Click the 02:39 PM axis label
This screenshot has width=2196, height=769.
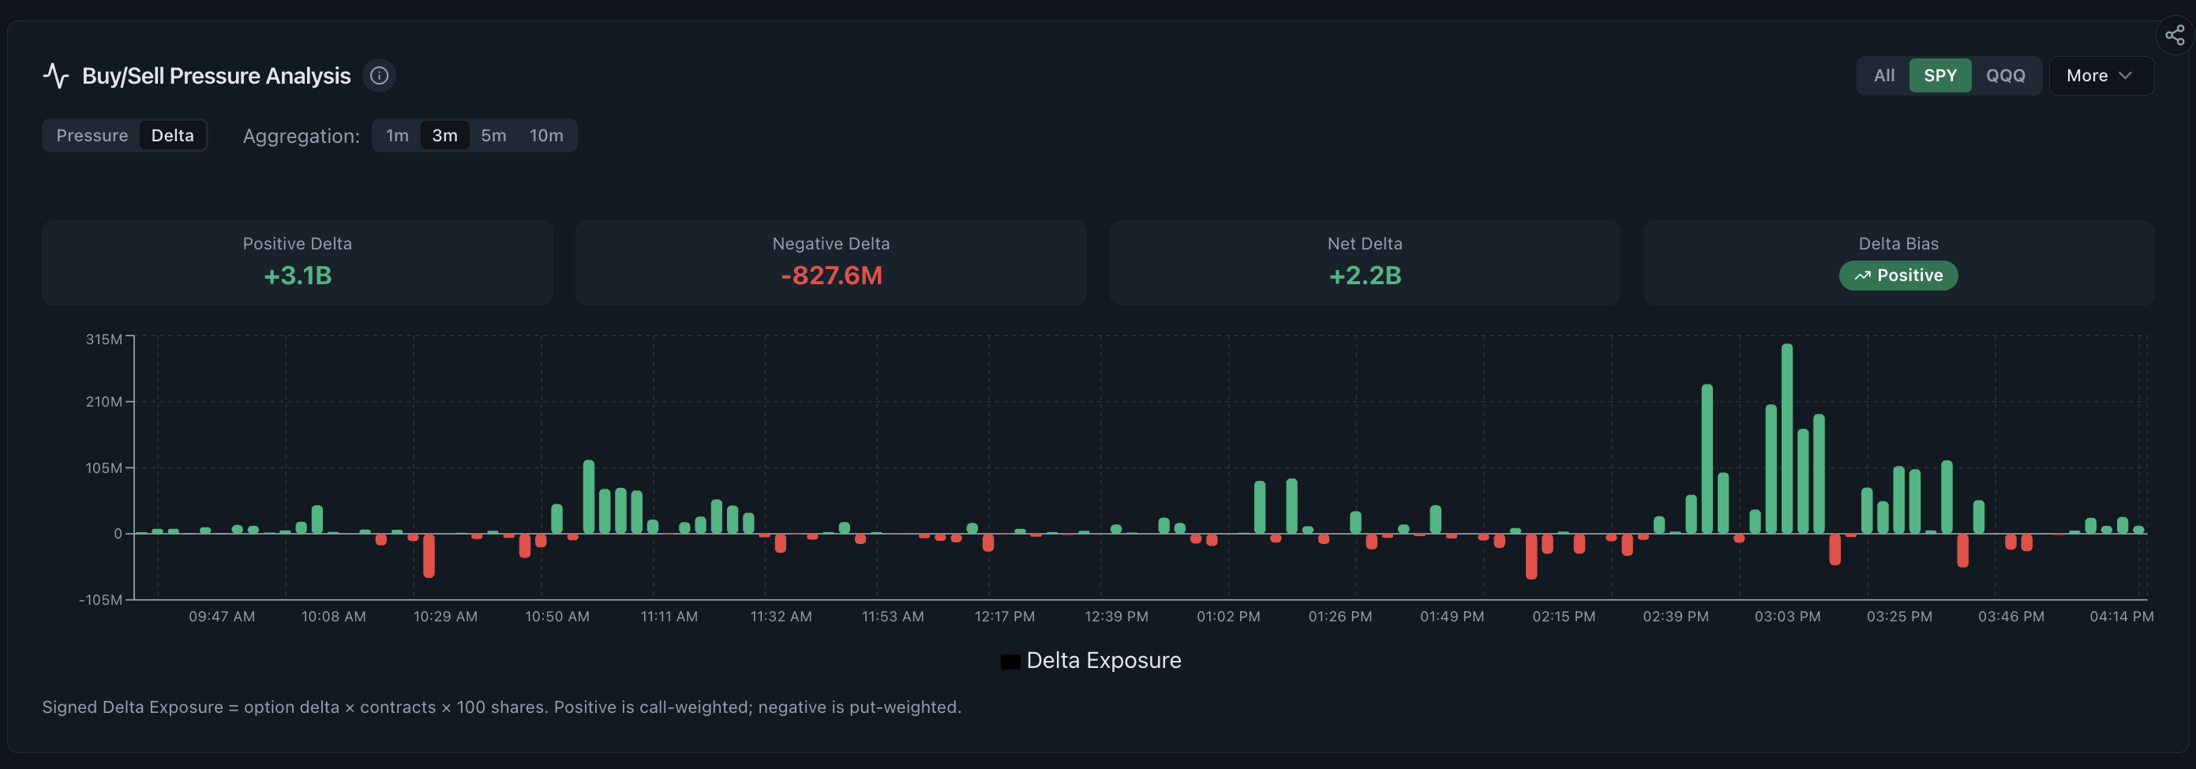pos(1676,617)
